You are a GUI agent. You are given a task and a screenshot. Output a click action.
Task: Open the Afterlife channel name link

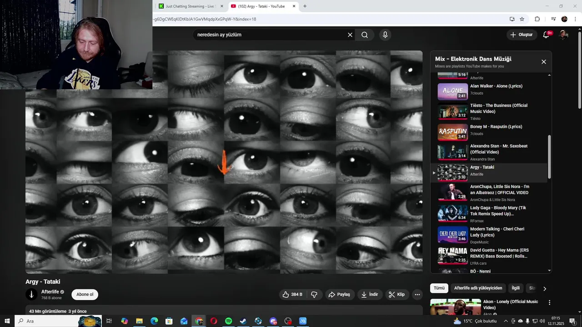click(x=50, y=292)
